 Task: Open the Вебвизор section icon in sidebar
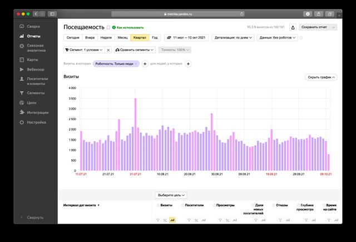click(x=22, y=70)
